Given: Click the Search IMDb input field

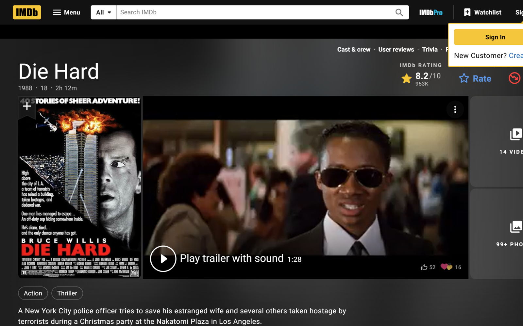Looking at the screenshot, I should 255,12.
